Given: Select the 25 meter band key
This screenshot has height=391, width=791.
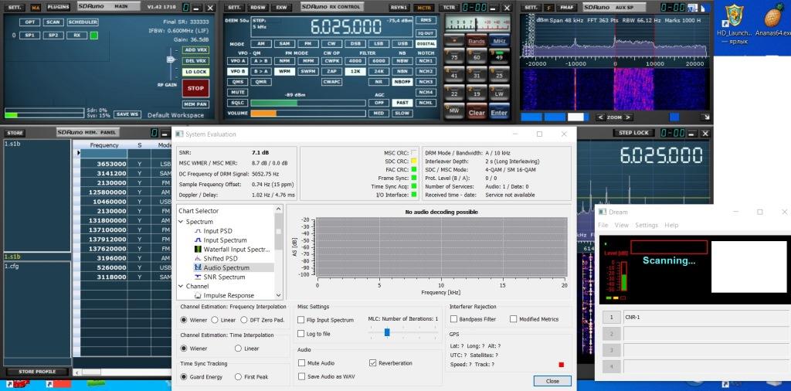Looking at the screenshot, I should 500,73.
